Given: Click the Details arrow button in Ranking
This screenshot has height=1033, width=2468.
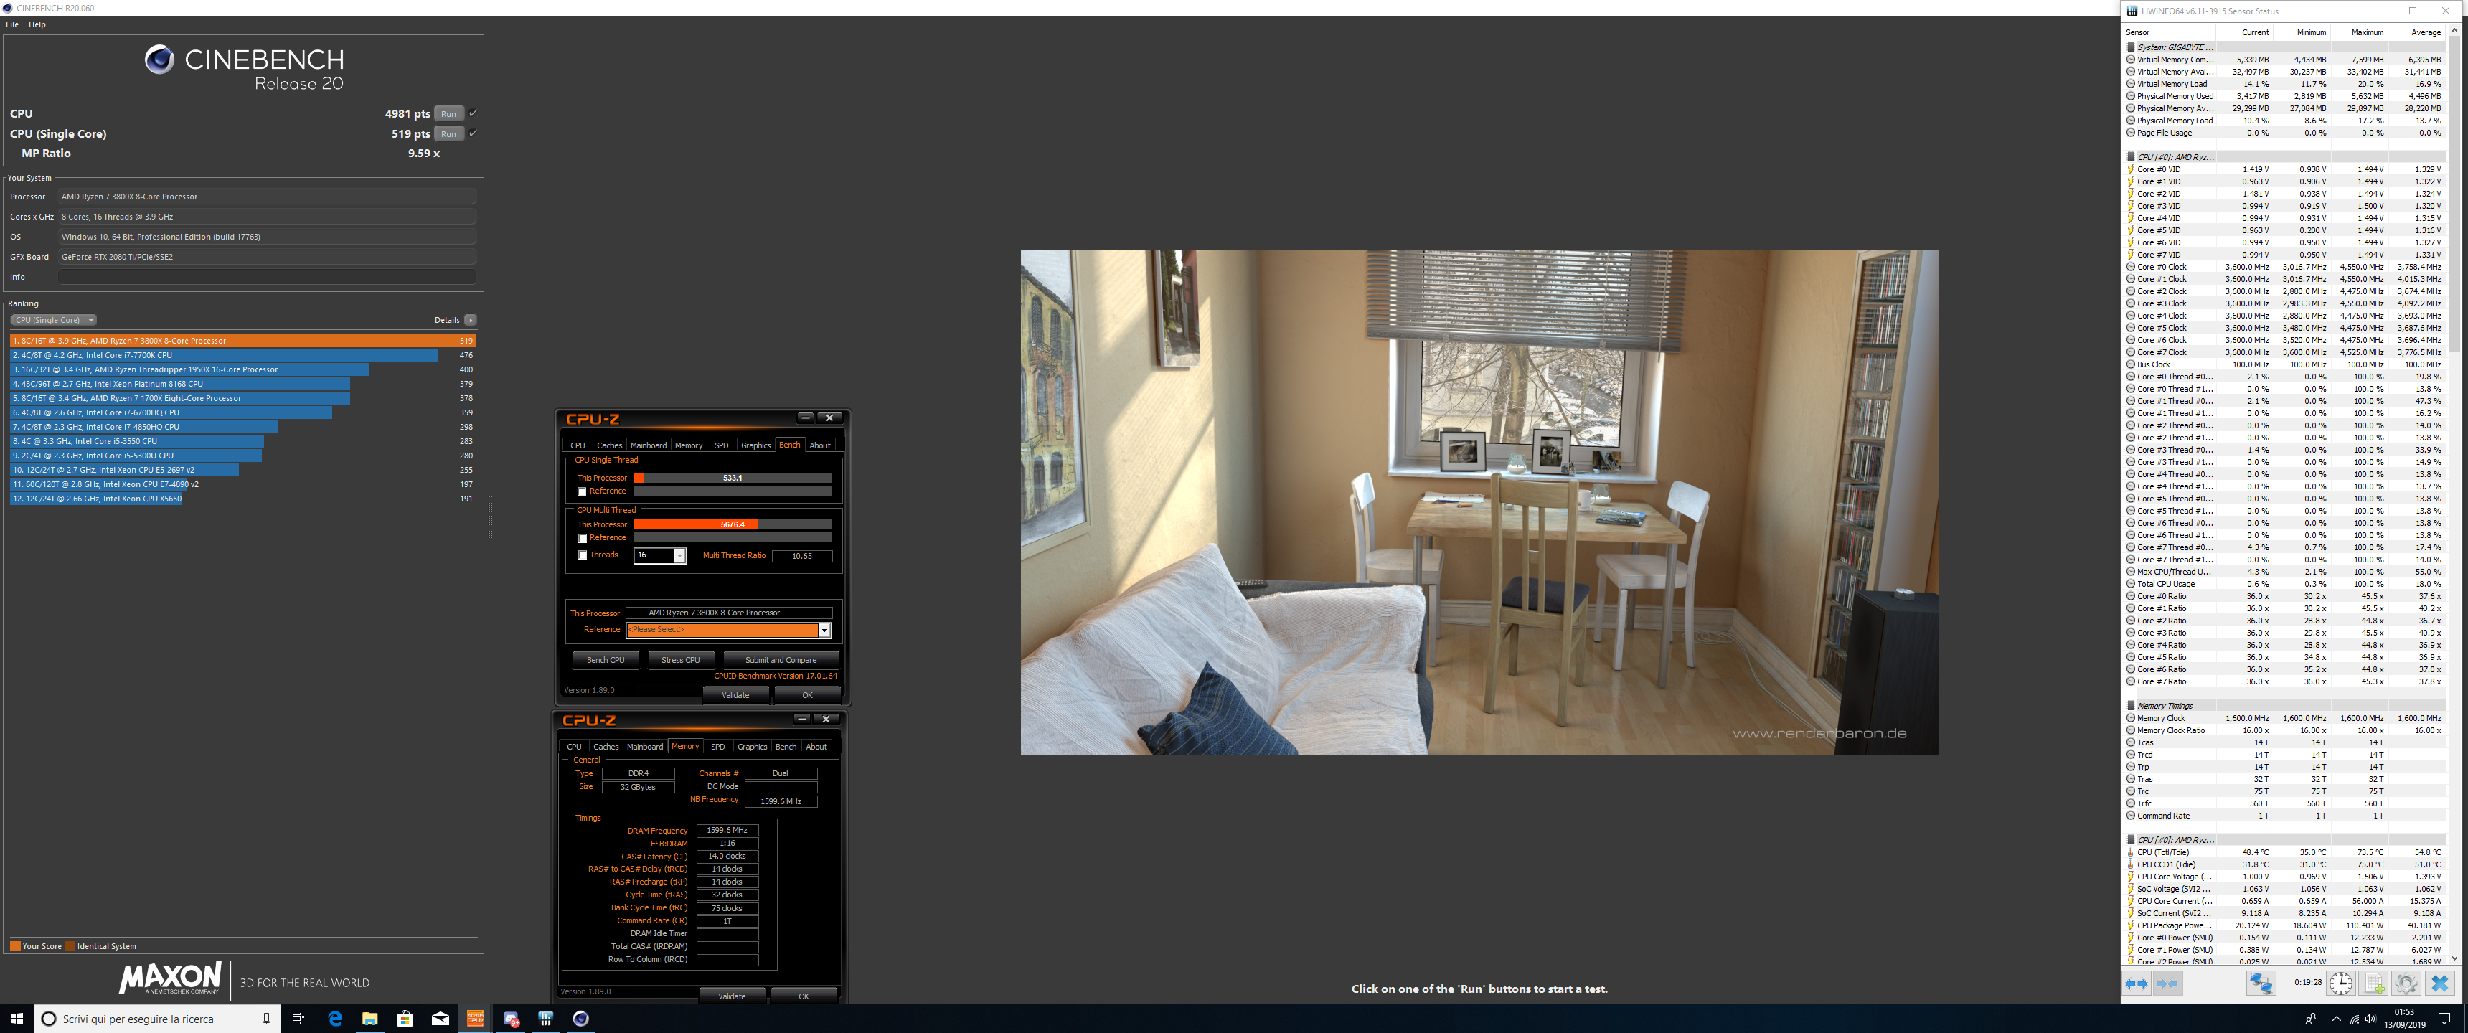Looking at the screenshot, I should [x=471, y=320].
